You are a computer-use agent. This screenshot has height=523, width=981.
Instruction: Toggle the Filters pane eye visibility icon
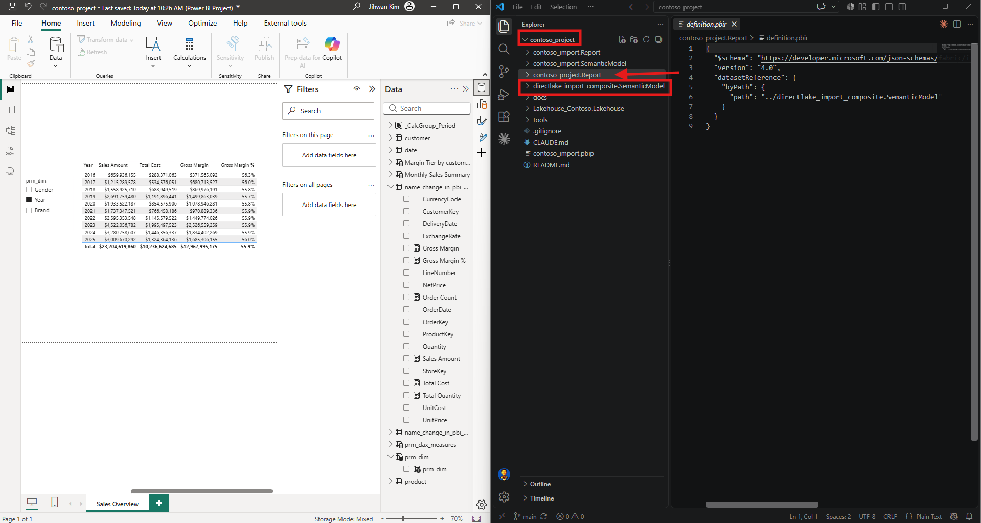point(357,89)
